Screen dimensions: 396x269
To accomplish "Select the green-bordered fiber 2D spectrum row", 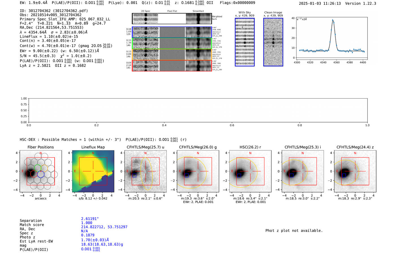I will [x=172, y=43].
